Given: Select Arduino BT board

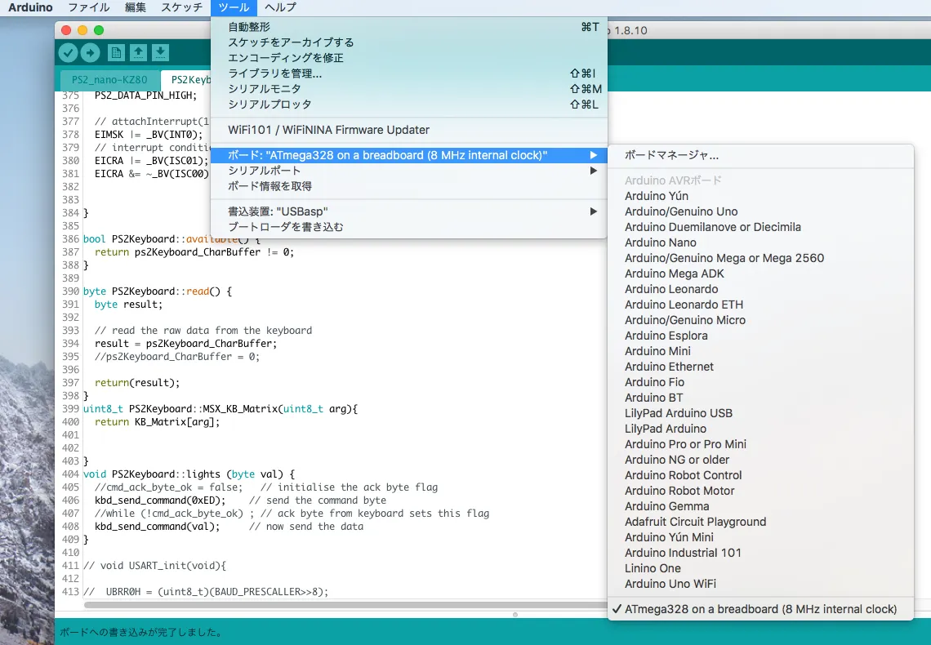Looking at the screenshot, I should click(x=760, y=398).
